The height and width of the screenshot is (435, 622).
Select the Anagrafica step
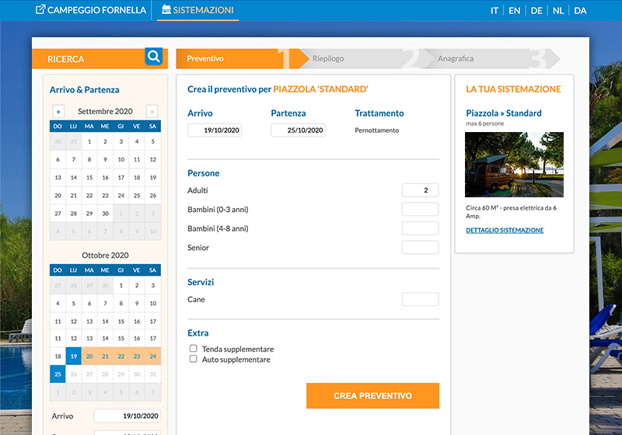tap(492, 58)
